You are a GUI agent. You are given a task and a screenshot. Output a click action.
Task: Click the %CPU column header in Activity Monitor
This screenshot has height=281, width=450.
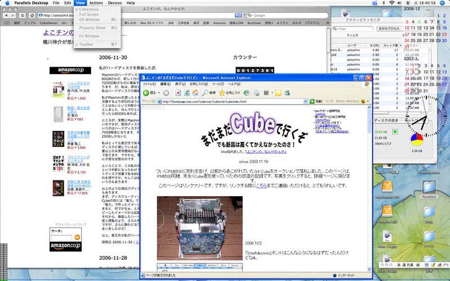(x=374, y=46)
